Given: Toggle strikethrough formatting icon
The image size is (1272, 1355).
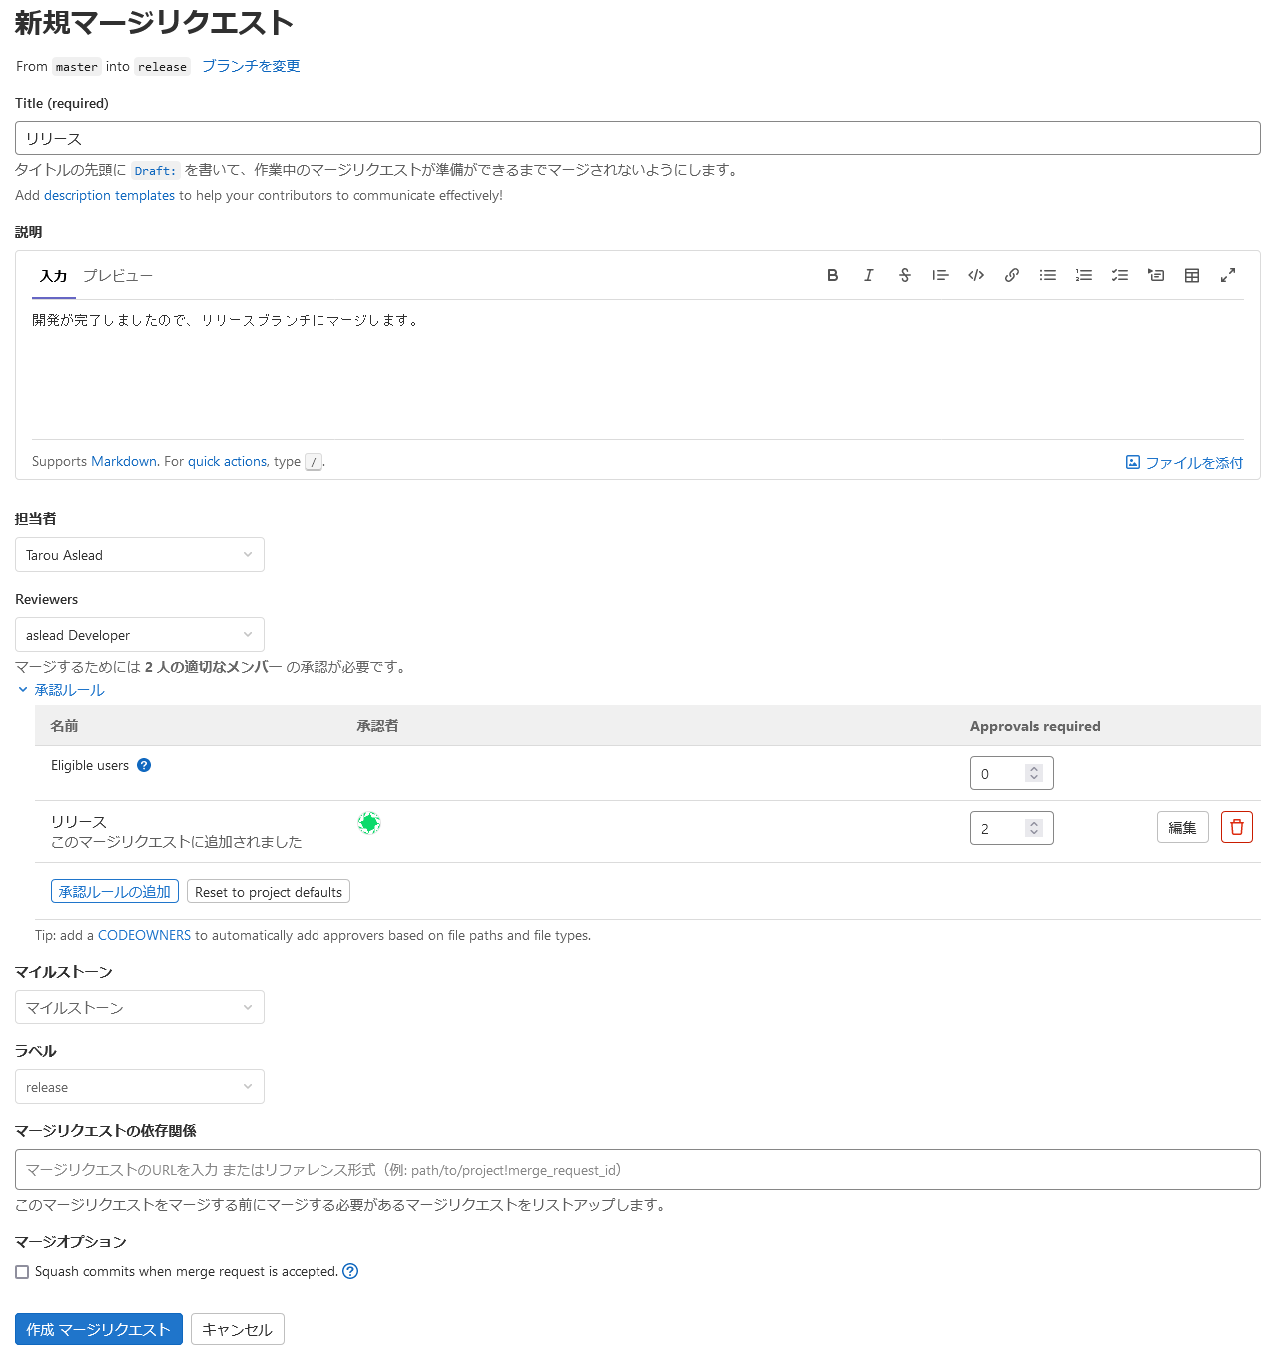Looking at the screenshot, I should pos(904,275).
